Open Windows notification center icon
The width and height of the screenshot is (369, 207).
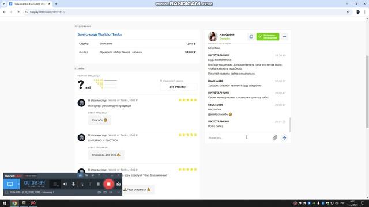[x=363, y=203]
